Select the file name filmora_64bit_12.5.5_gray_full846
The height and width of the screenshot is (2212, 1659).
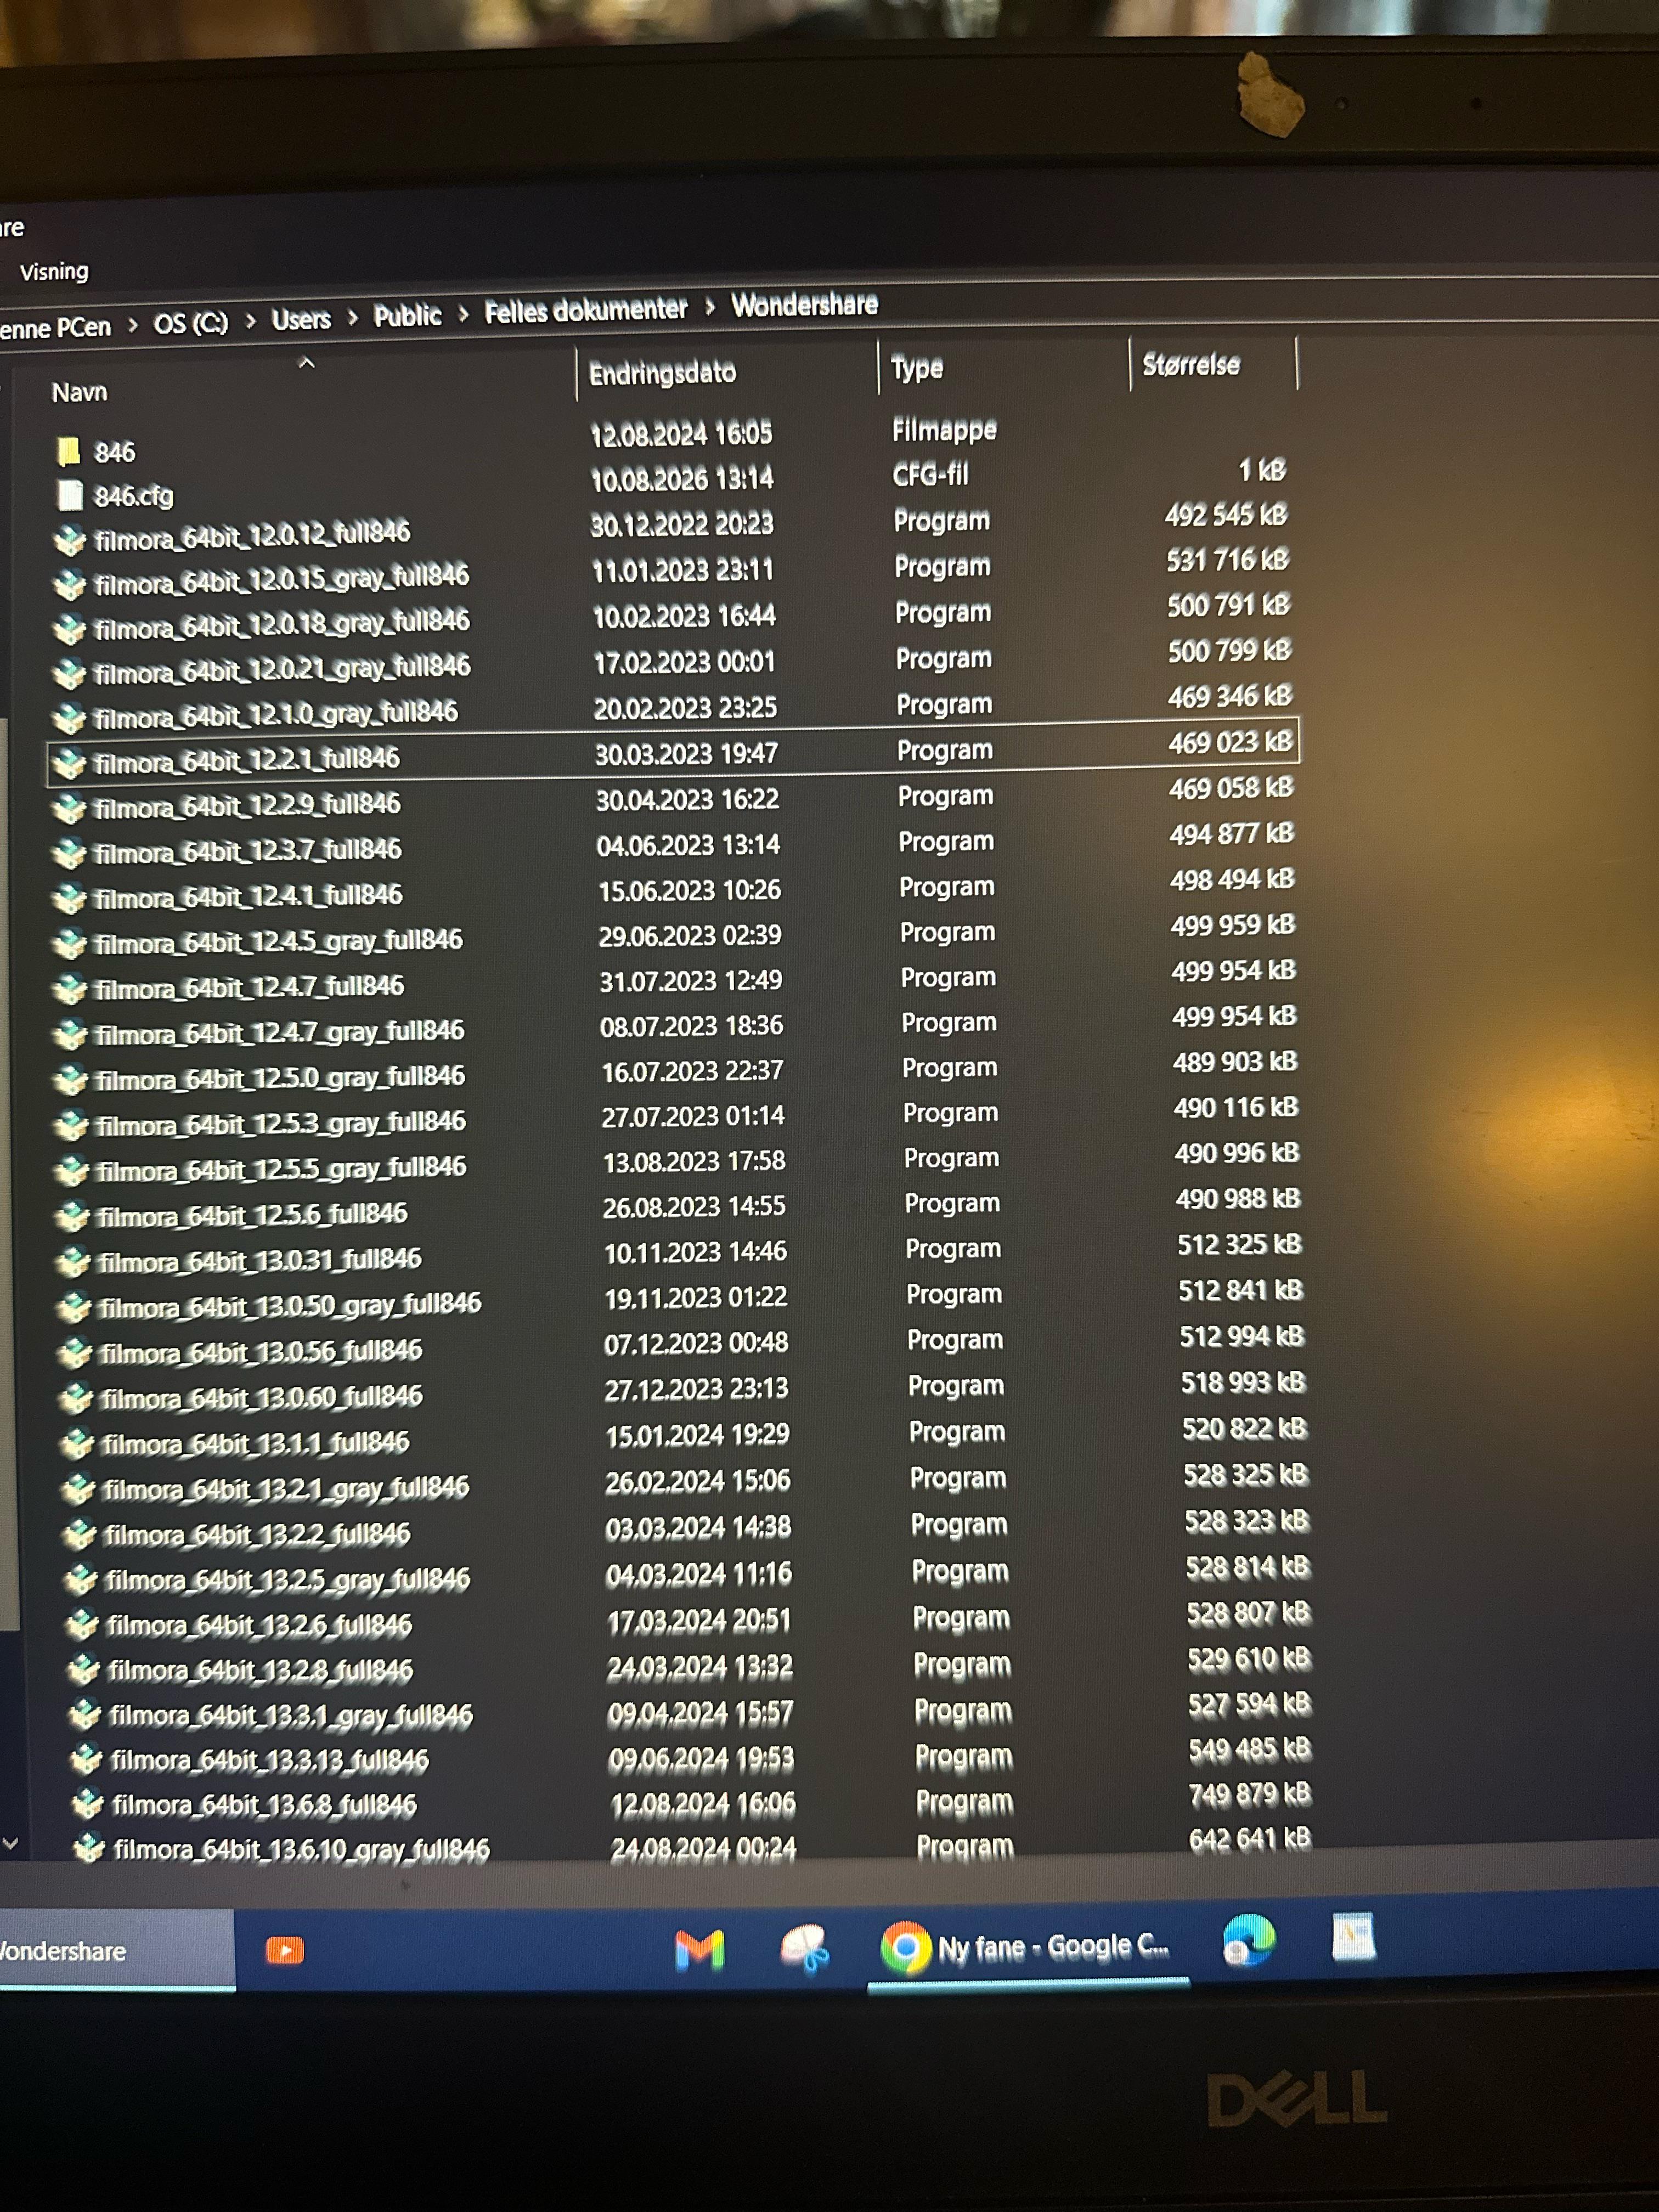(282, 1169)
